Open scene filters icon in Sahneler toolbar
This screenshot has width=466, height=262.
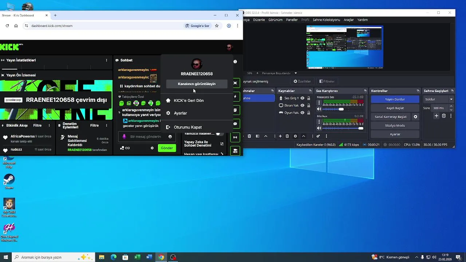257,136
